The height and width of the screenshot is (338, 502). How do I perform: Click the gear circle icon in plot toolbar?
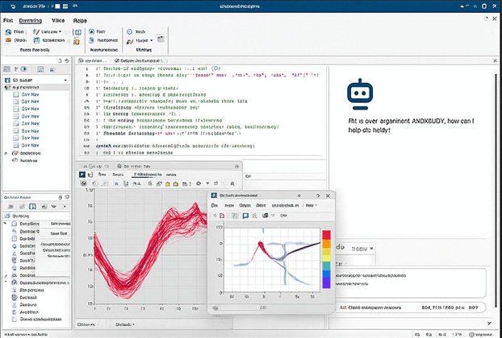[199, 183]
